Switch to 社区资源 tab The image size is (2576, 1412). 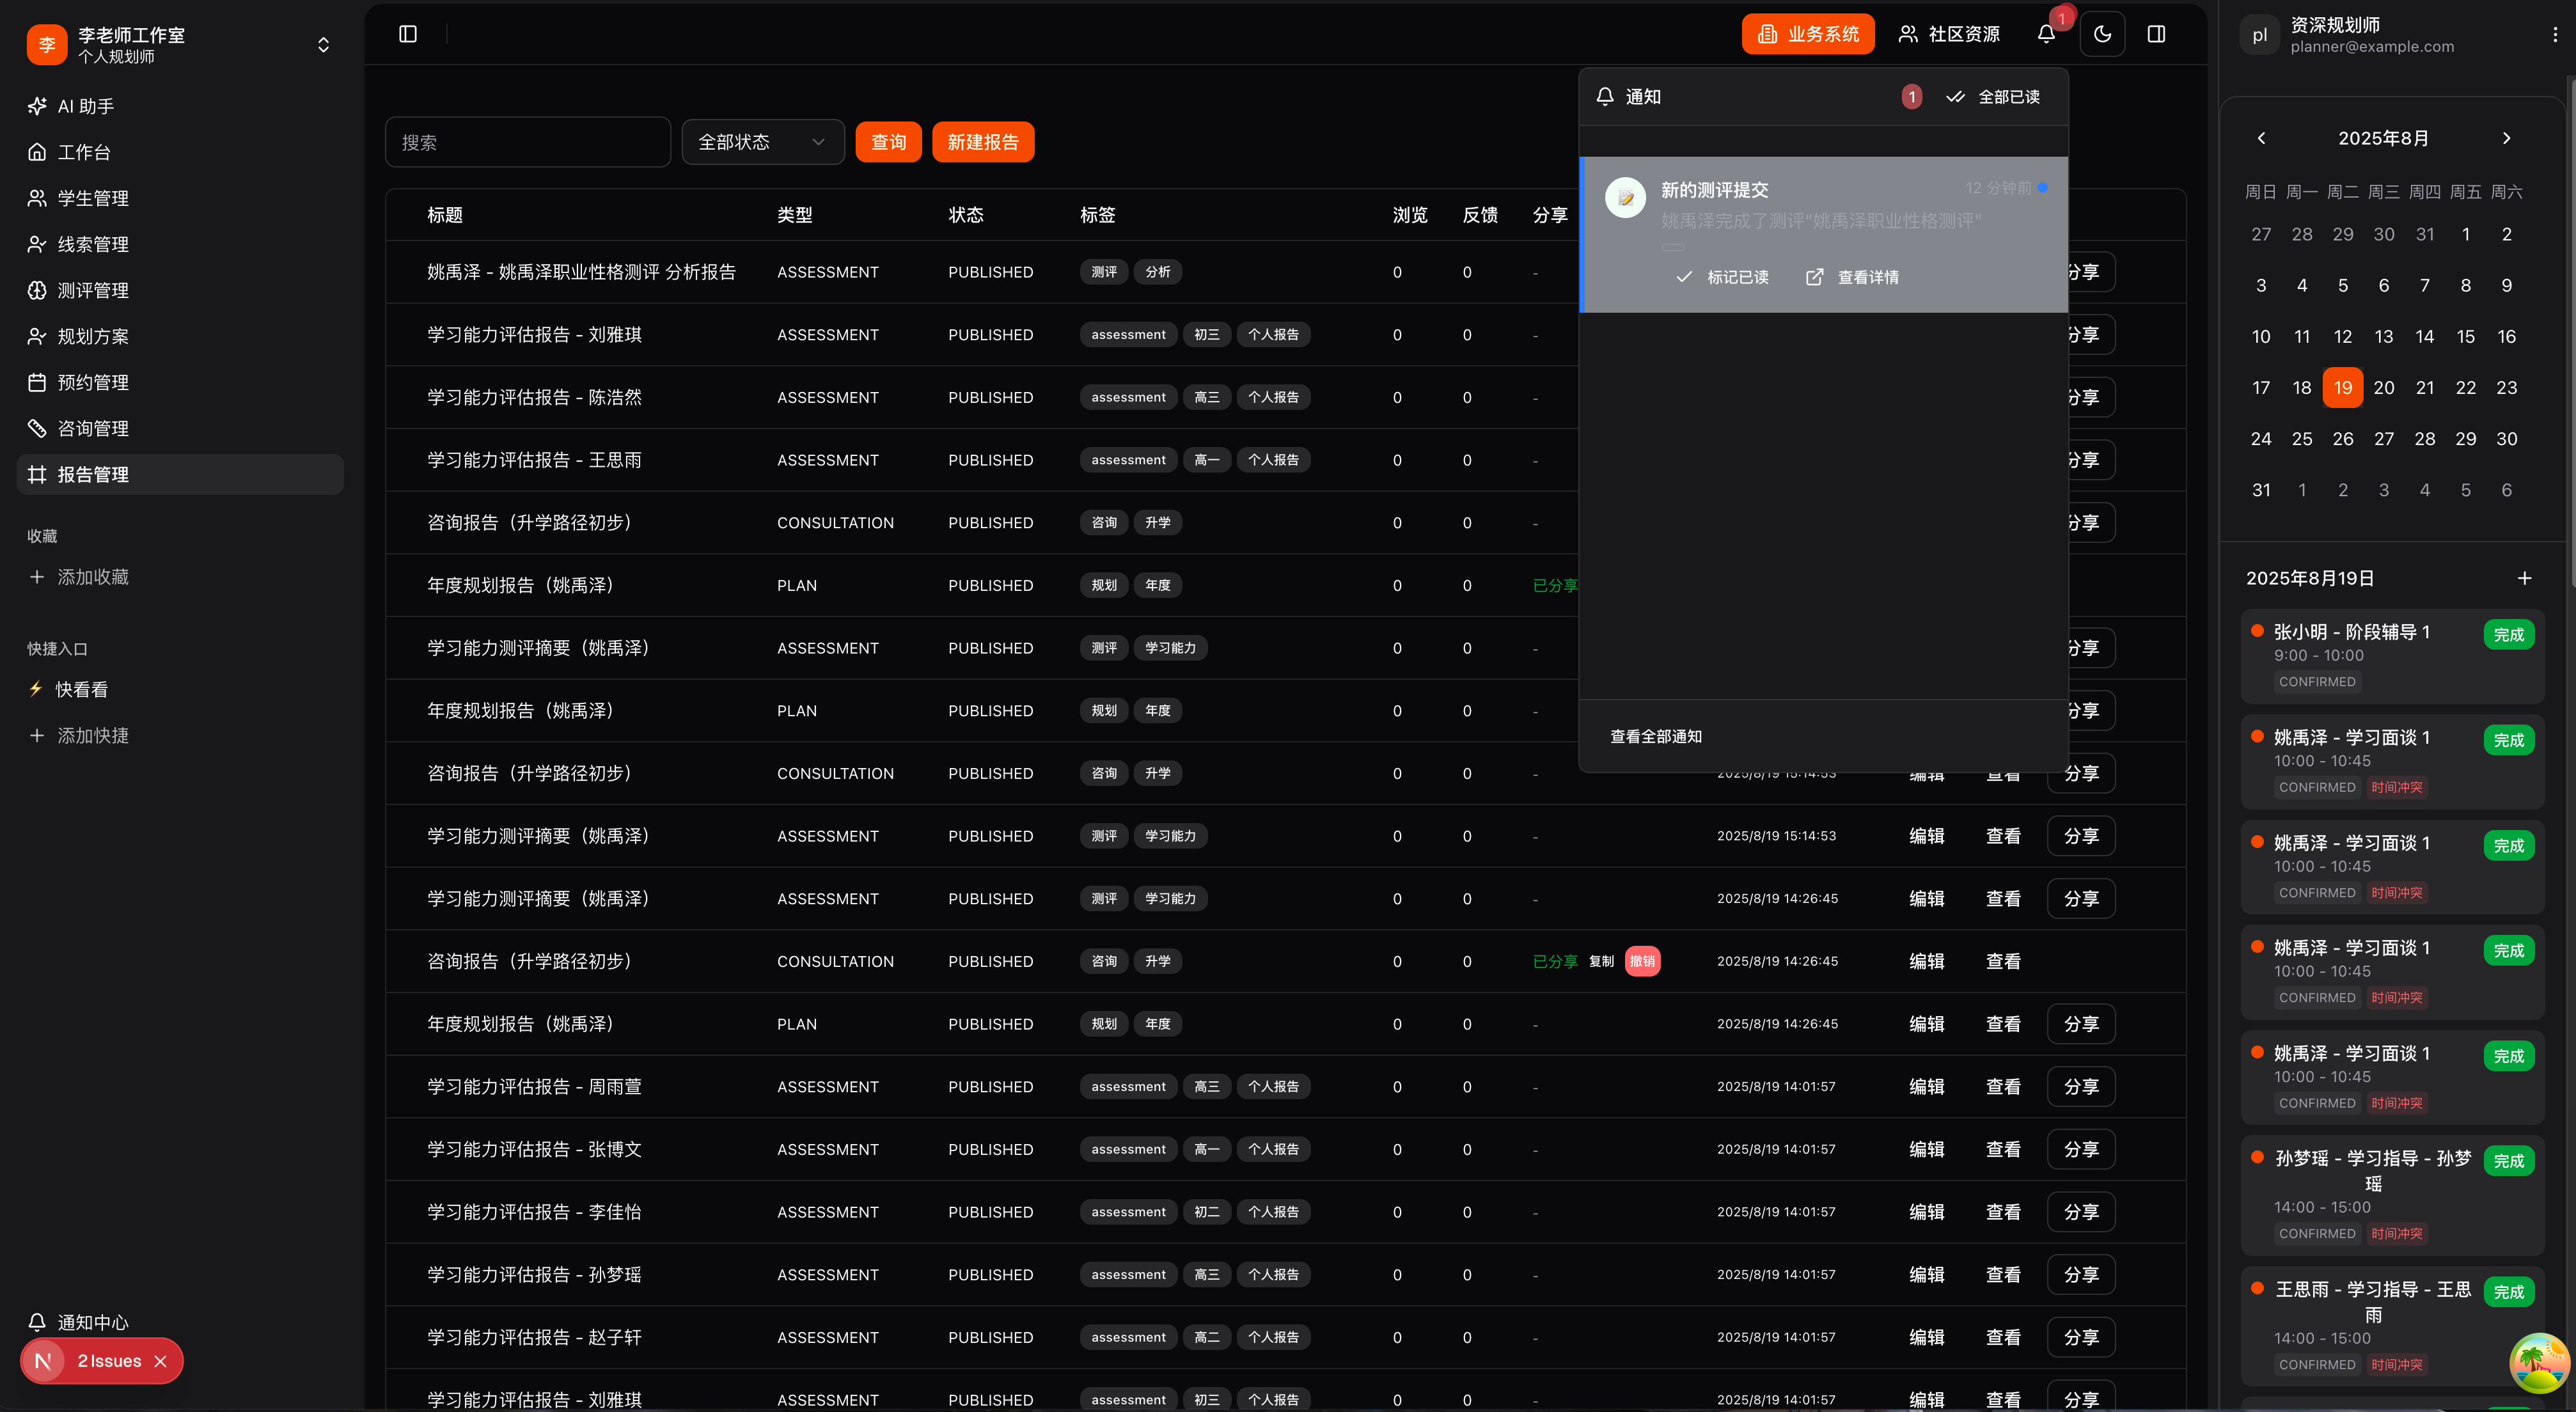1949,34
